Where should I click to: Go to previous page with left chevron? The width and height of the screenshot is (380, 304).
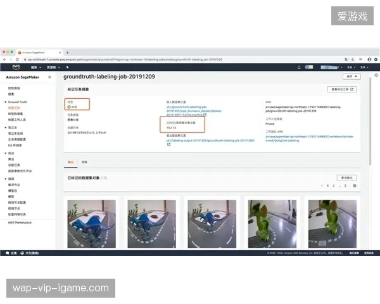click(322, 186)
